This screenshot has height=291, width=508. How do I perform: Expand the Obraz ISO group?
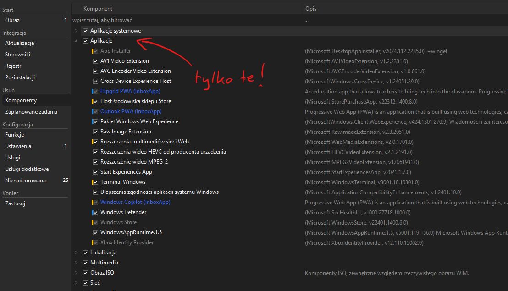pyautogui.click(x=76, y=273)
